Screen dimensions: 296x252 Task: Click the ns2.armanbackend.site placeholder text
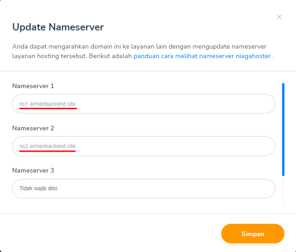tap(48, 146)
